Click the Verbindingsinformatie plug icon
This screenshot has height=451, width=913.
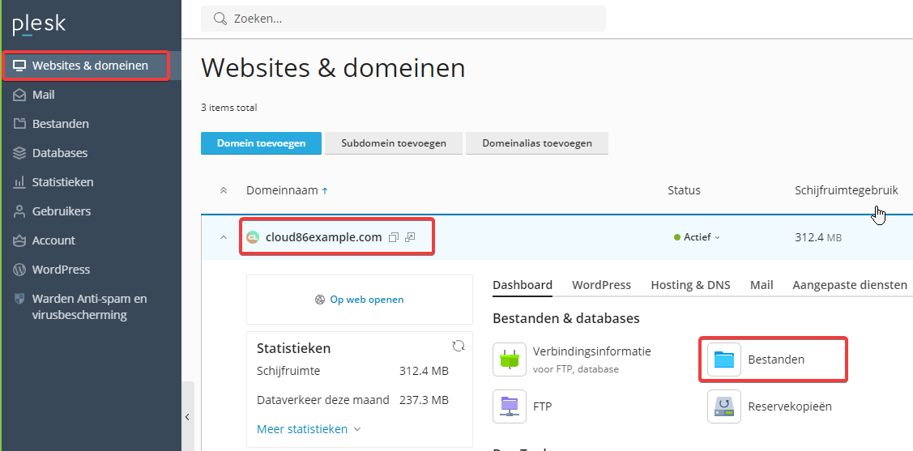510,360
